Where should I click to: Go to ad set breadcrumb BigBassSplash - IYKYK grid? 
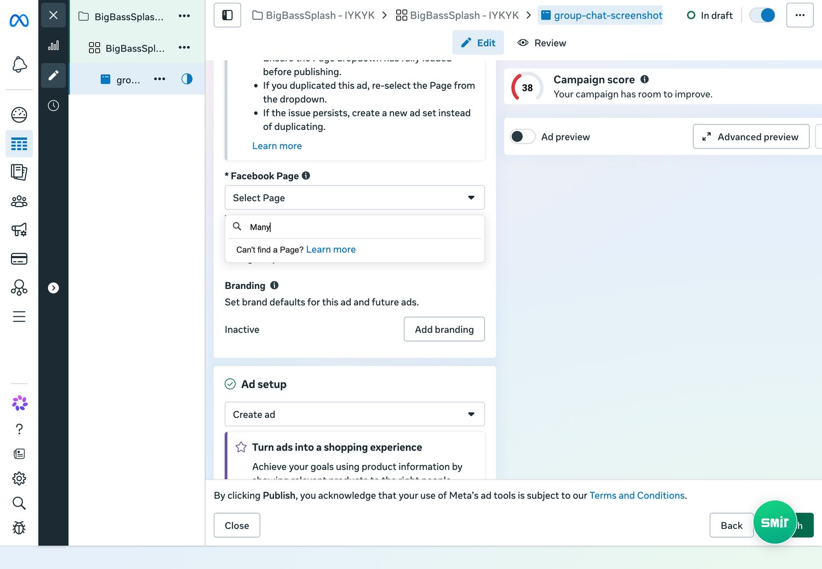(x=458, y=15)
